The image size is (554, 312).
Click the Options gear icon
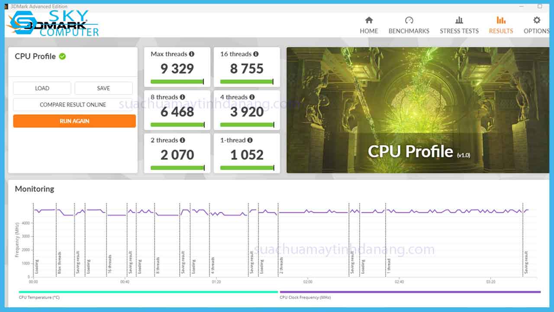point(536,20)
